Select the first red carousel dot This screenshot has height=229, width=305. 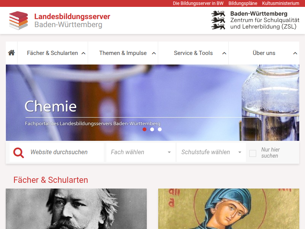144,129
